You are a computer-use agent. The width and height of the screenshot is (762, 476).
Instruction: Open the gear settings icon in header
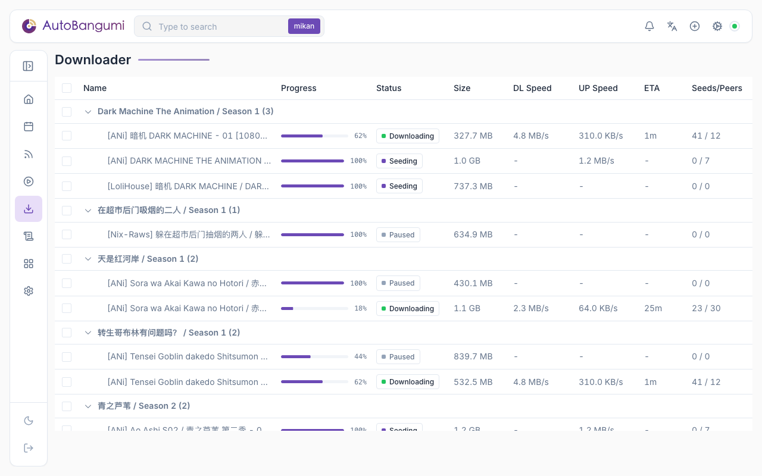717,26
